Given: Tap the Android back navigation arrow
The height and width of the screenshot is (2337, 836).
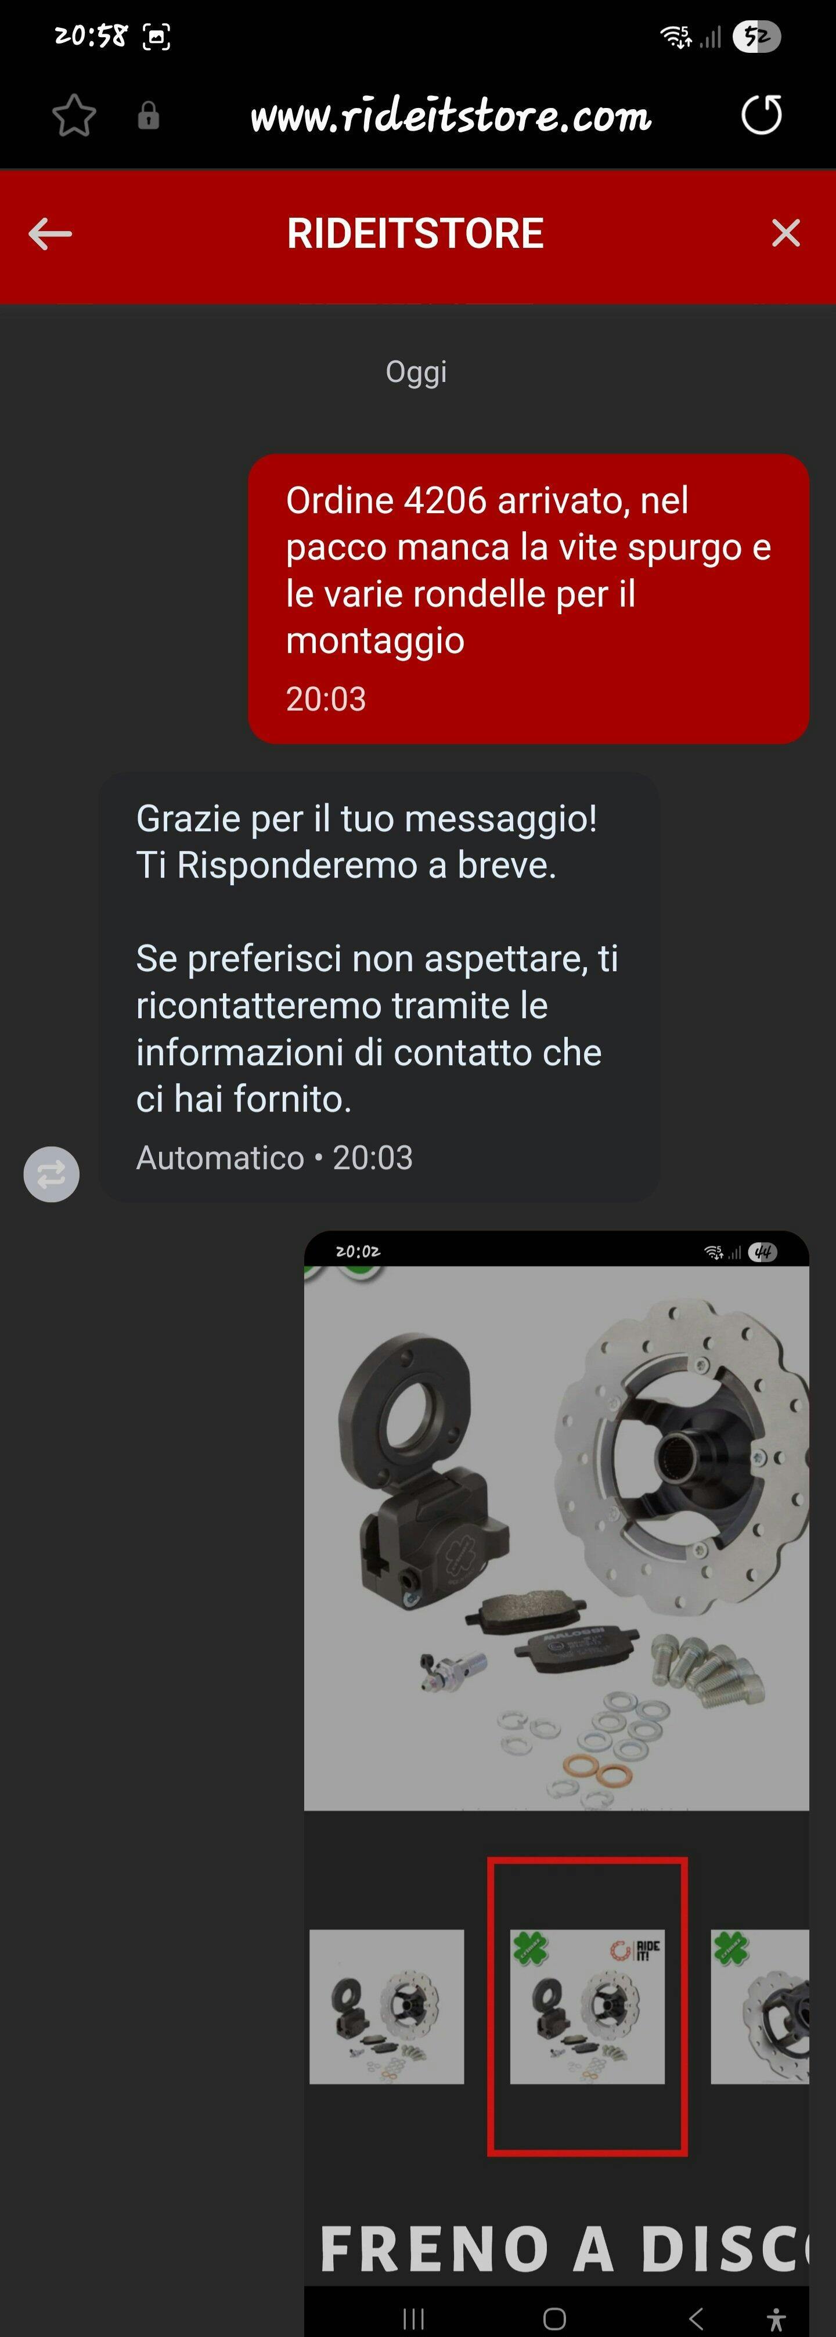Looking at the screenshot, I should point(696,2319).
